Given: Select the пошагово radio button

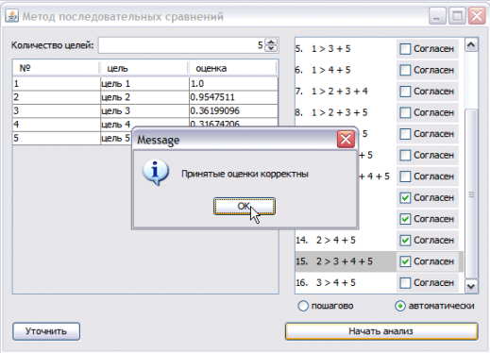Looking at the screenshot, I should 303,306.
